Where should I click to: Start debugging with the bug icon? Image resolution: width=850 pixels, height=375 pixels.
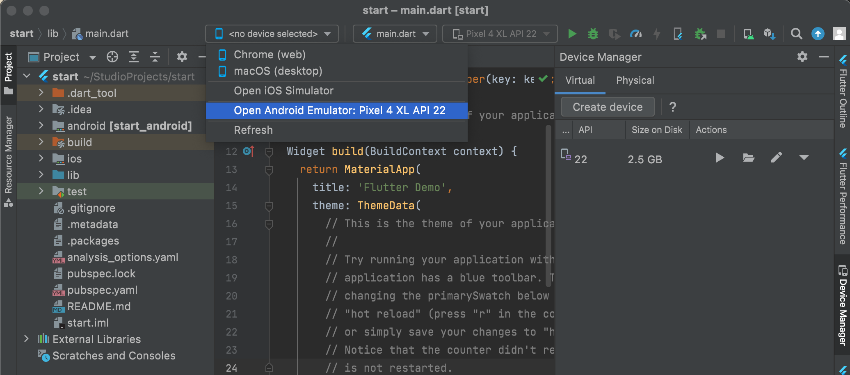click(x=593, y=34)
